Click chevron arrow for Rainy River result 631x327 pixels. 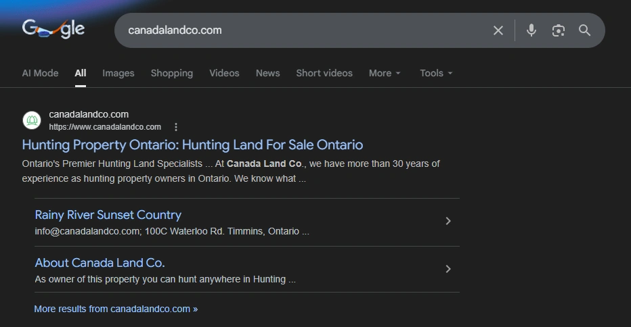448,221
